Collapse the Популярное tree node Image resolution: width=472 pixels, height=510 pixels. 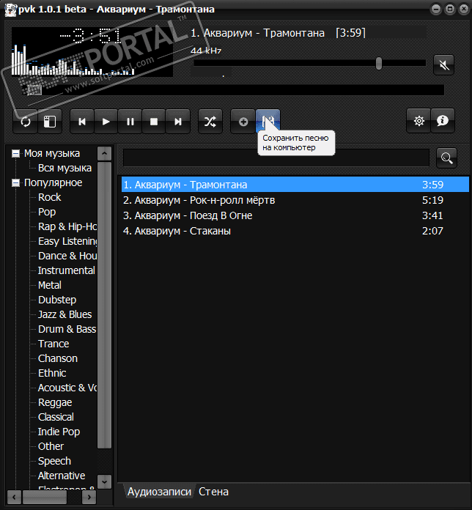pyautogui.click(x=15, y=183)
